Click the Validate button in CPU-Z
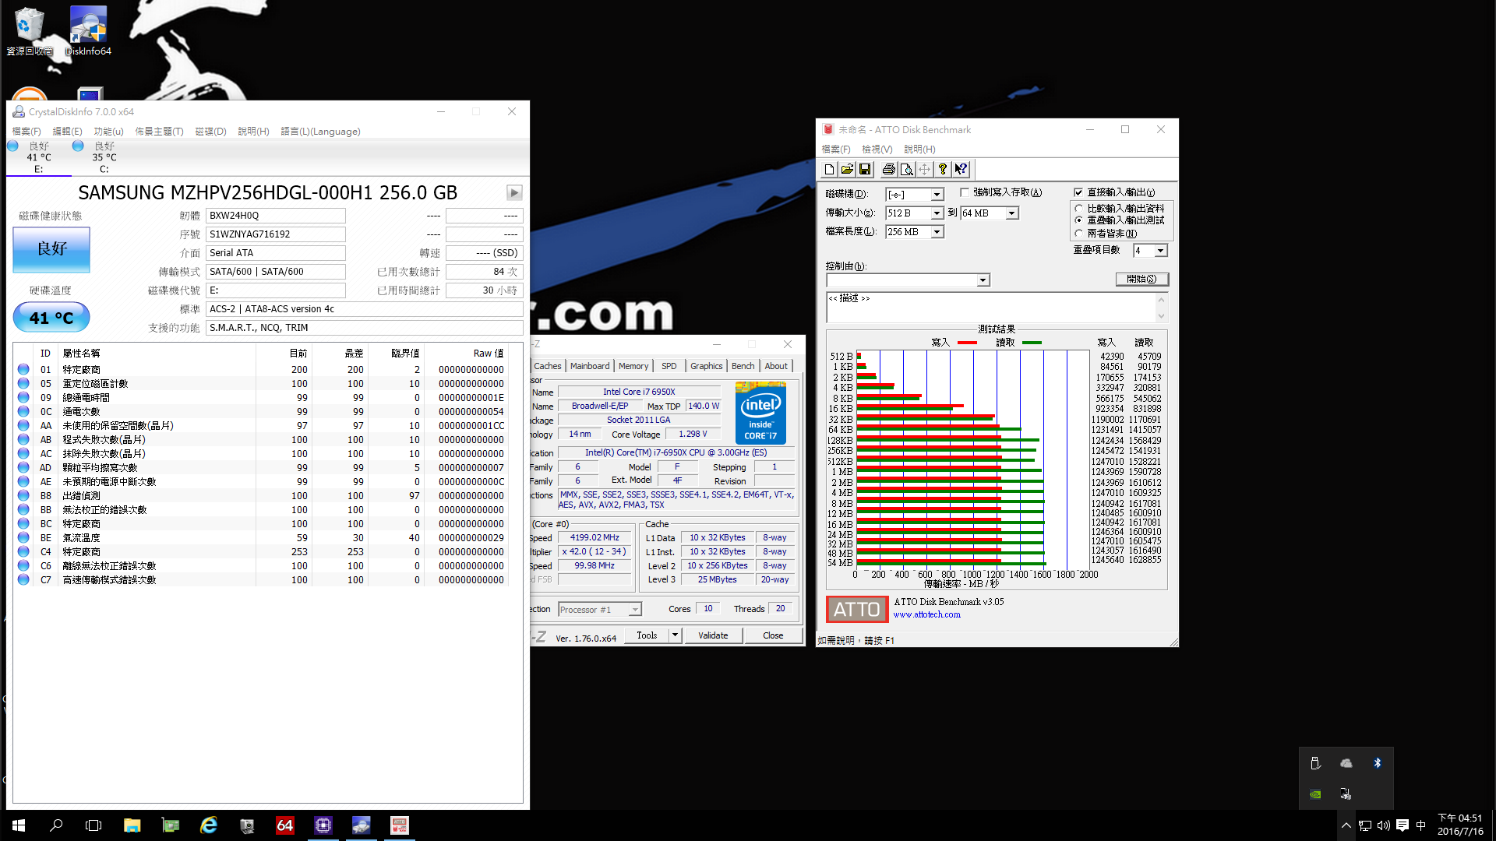1496x841 pixels. click(x=713, y=635)
